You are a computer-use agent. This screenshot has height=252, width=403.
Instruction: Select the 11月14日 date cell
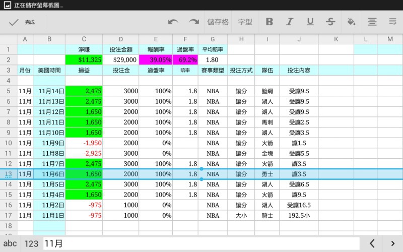pyautogui.click(x=49, y=91)
